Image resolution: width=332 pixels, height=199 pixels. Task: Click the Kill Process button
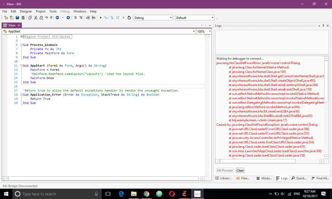225,170
